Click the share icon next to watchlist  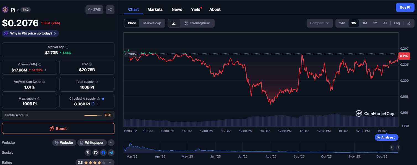coord(110,10)
